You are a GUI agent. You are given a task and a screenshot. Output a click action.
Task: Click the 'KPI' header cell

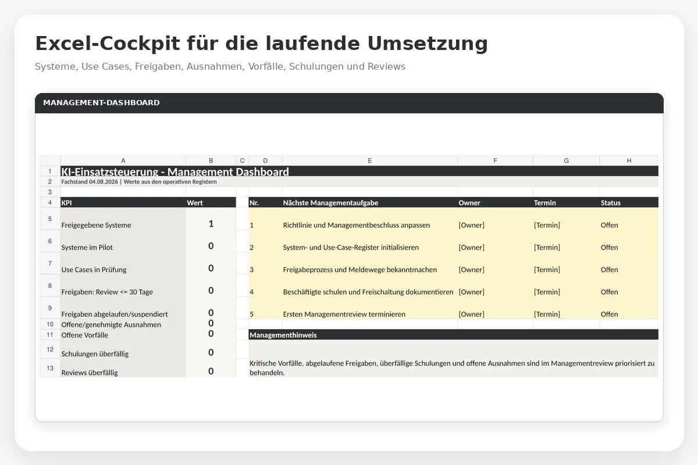pyautogui.click(x=123, y=202)
